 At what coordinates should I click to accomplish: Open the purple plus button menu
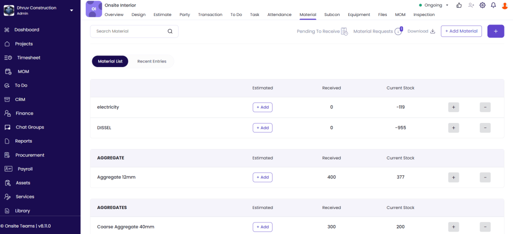point(495,31)
